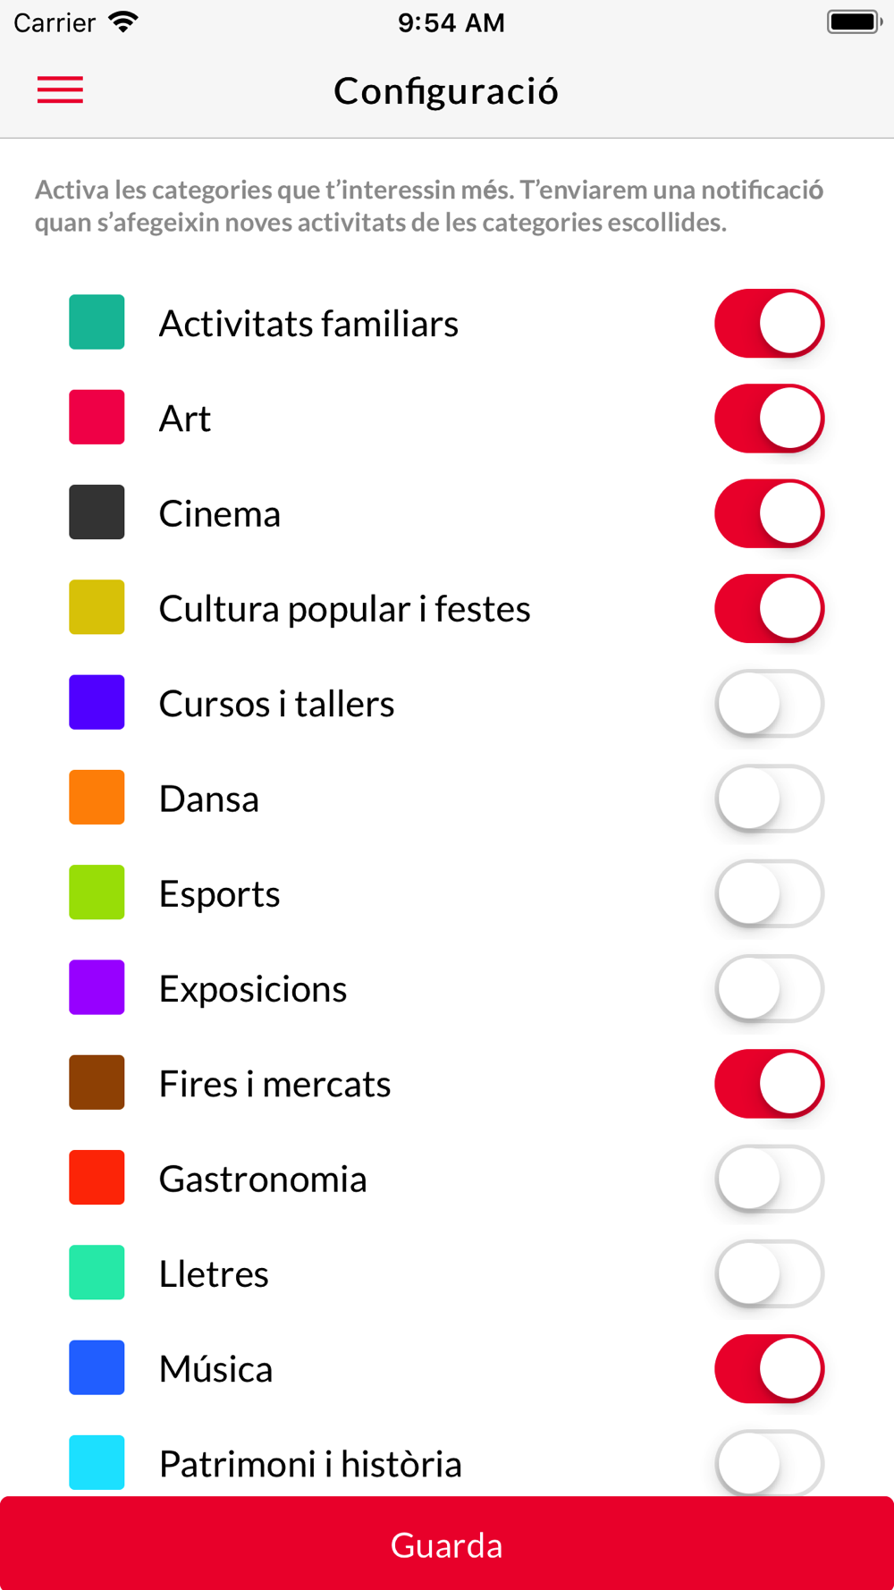This screenshot has width=894, height=1590.
Task: Tap the Guarda save button
Action: pos(447,1543)
